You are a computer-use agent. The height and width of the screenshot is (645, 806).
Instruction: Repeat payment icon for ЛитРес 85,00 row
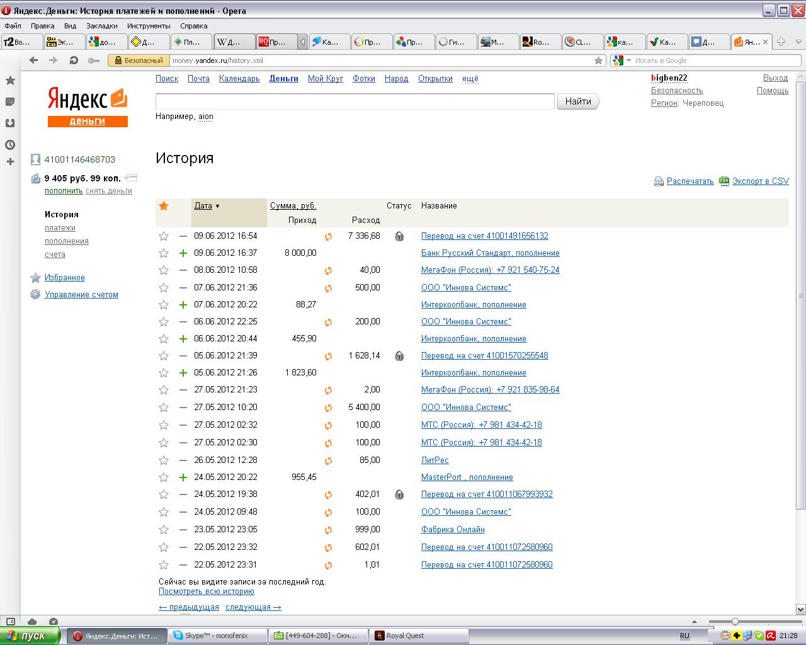click(328, 461)
